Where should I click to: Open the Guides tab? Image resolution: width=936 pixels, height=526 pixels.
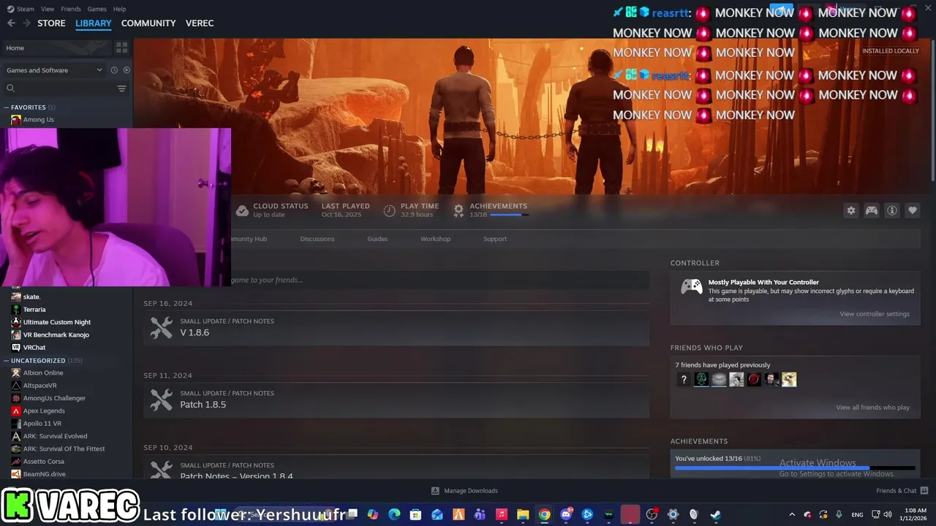point(377,239)
